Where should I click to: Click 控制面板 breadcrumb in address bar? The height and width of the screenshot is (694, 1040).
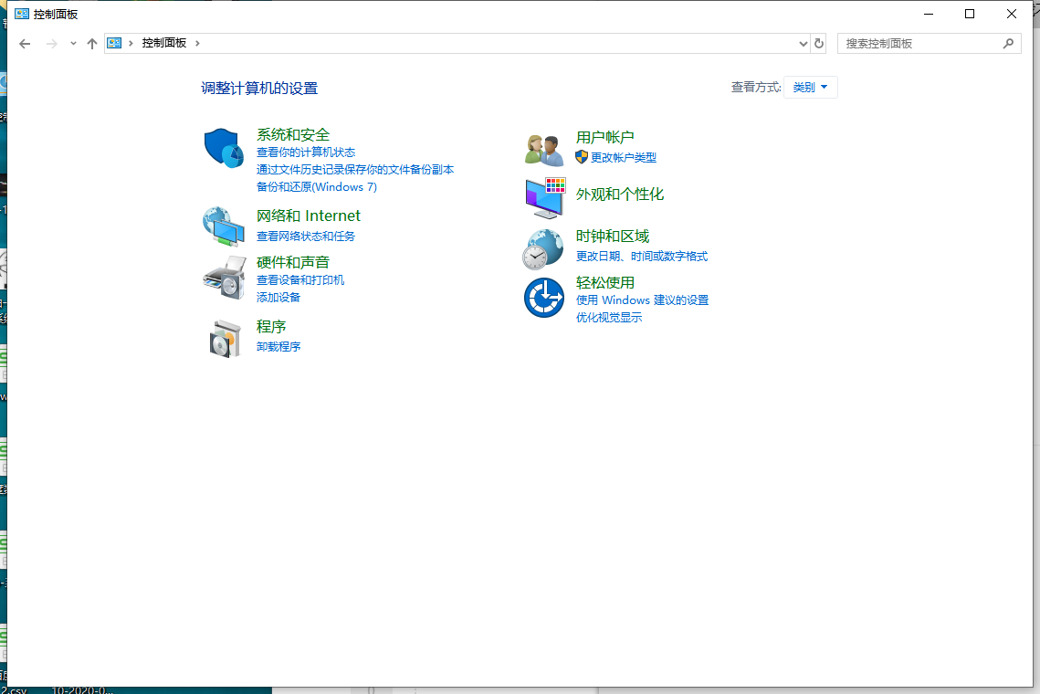point(163,43)
